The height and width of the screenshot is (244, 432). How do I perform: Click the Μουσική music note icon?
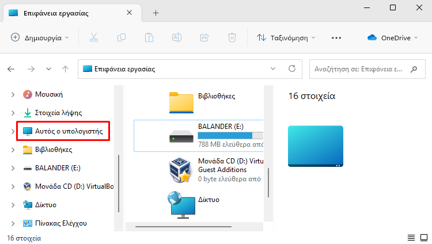[x=27, y=94]
